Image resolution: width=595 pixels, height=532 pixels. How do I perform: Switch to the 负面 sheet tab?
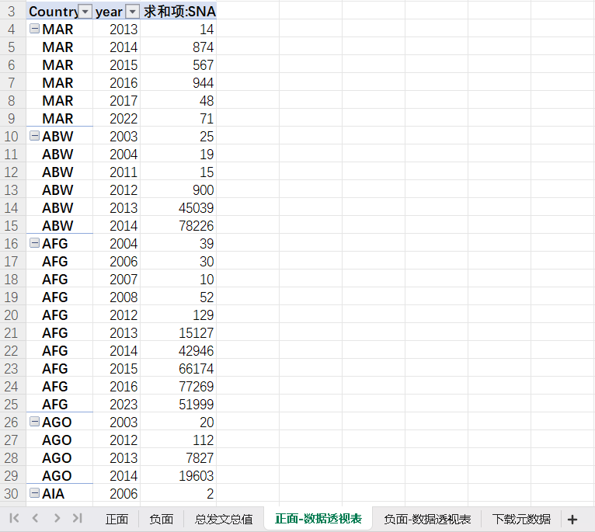tap(162, 519)
